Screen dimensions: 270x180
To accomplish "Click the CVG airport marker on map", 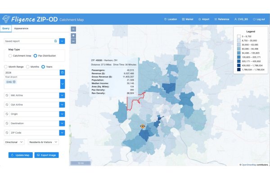I will click(143, 126).
